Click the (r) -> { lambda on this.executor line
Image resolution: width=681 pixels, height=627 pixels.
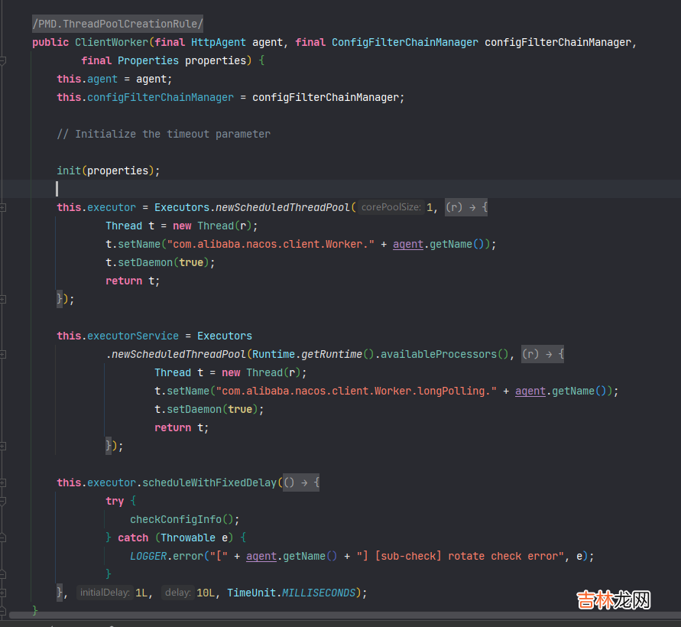(x=465, y=207)
